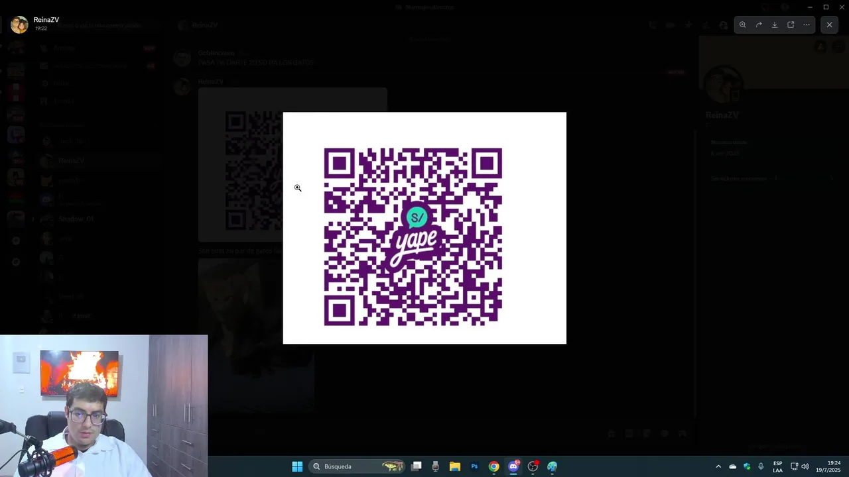849x477 pixels.
Task: Open the network tray icon
Action: [x=795, y=466]
